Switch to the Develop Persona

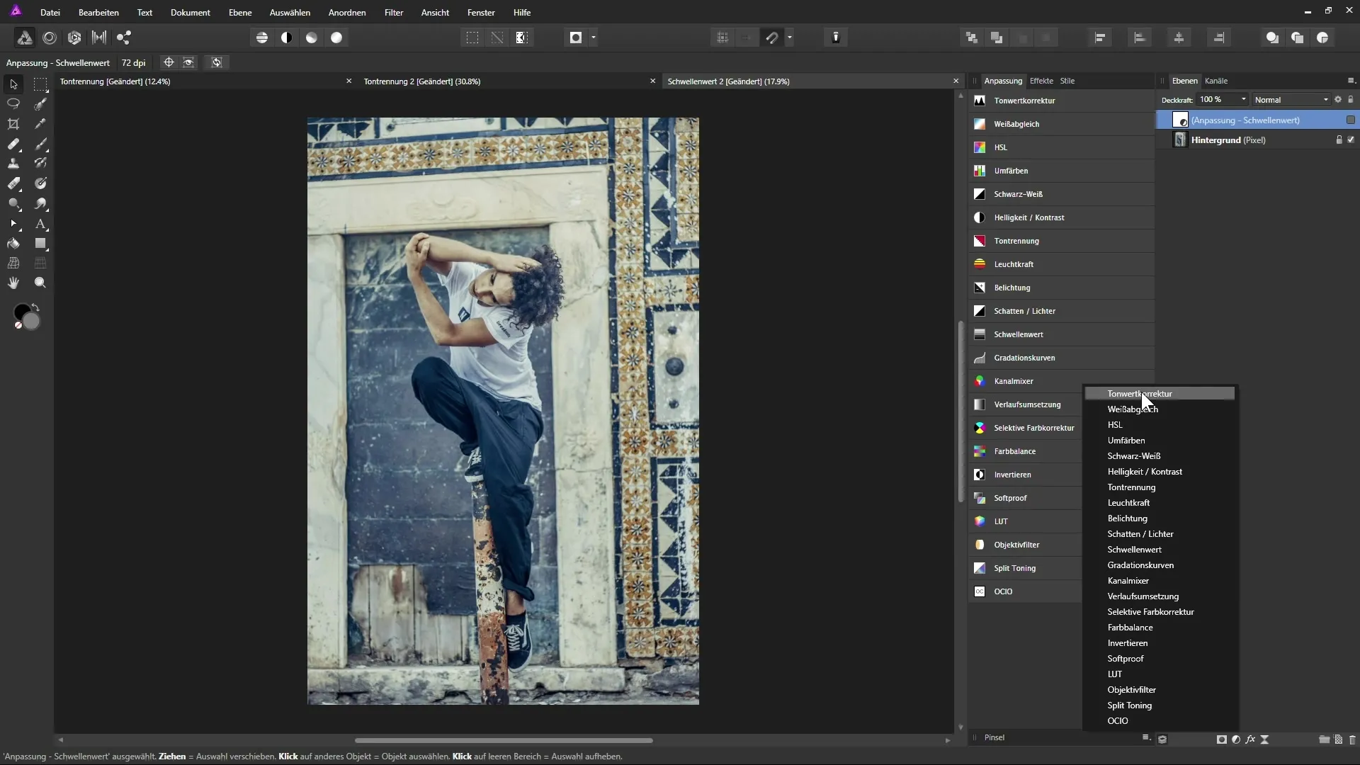click(74, 38)
